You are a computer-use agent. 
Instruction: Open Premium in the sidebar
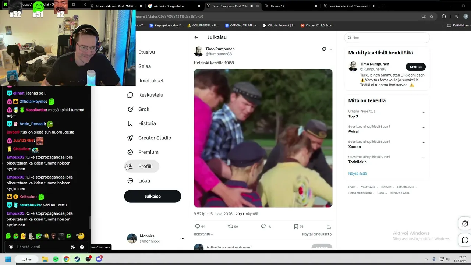click(143, 152)
